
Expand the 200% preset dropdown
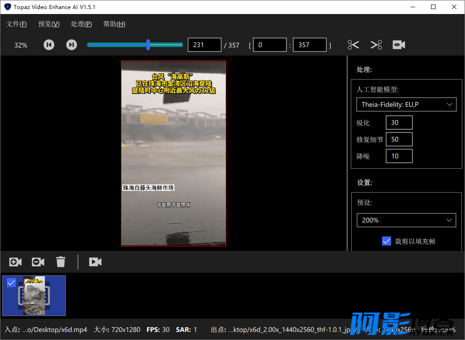click(406, 220)
